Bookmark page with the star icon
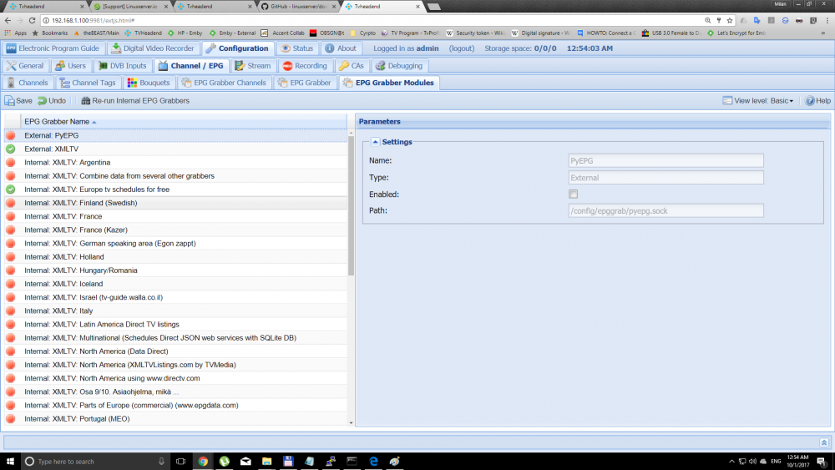The image size is (835, 470). point(730,20)
